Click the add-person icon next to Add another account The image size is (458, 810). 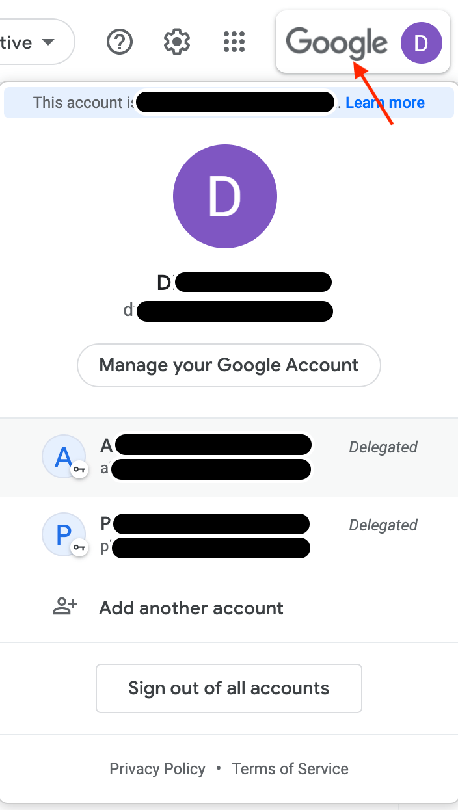coord(64,606)
